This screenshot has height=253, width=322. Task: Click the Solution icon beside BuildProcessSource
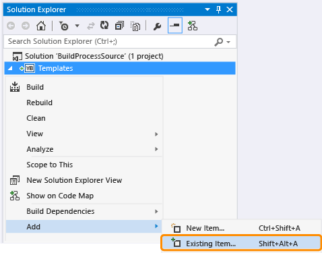(18, 56)
